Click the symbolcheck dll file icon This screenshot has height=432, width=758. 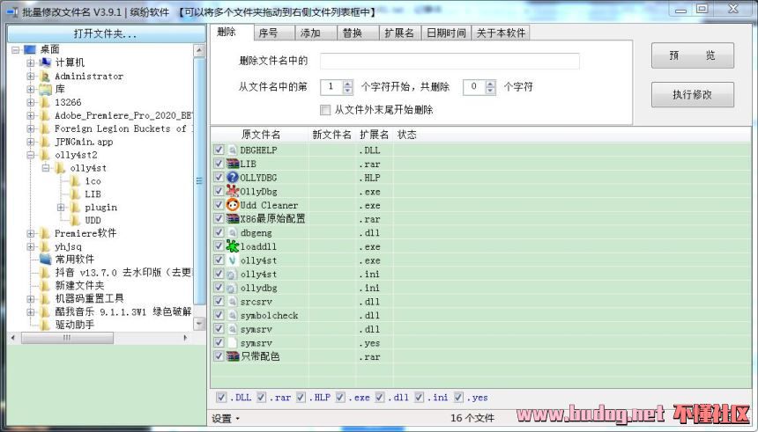pyautogui.click(x=233, y=315)
